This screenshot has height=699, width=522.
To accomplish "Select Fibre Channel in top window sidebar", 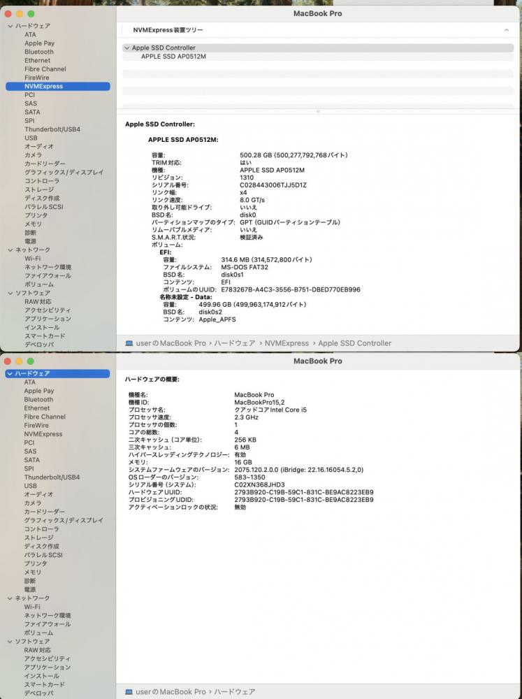I will pos(45,69).
